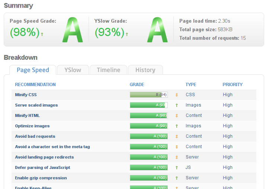
Task: Expand the Minify HTML recommendation
Action: (x=27, y=115)
